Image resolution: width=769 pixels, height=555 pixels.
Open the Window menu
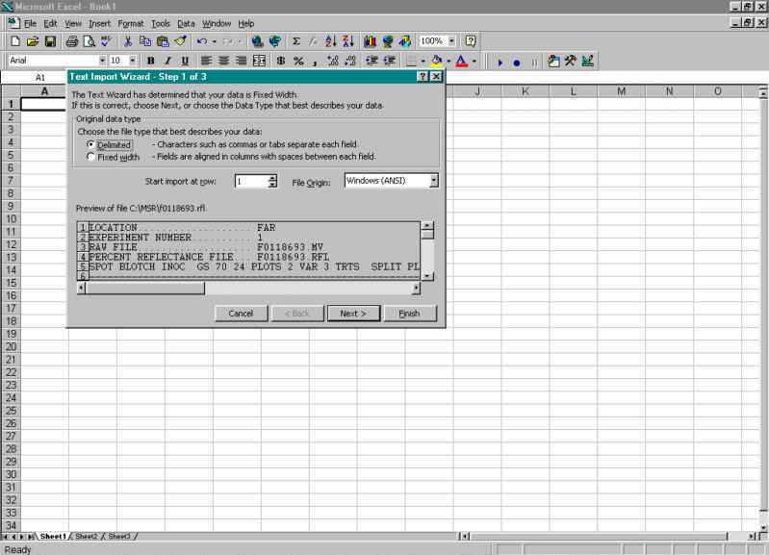point(217,23)
